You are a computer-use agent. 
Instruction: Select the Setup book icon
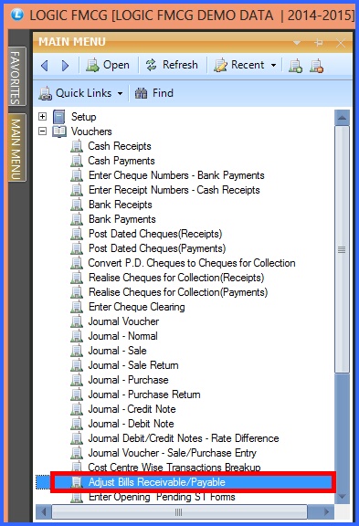tap(59, 117)
